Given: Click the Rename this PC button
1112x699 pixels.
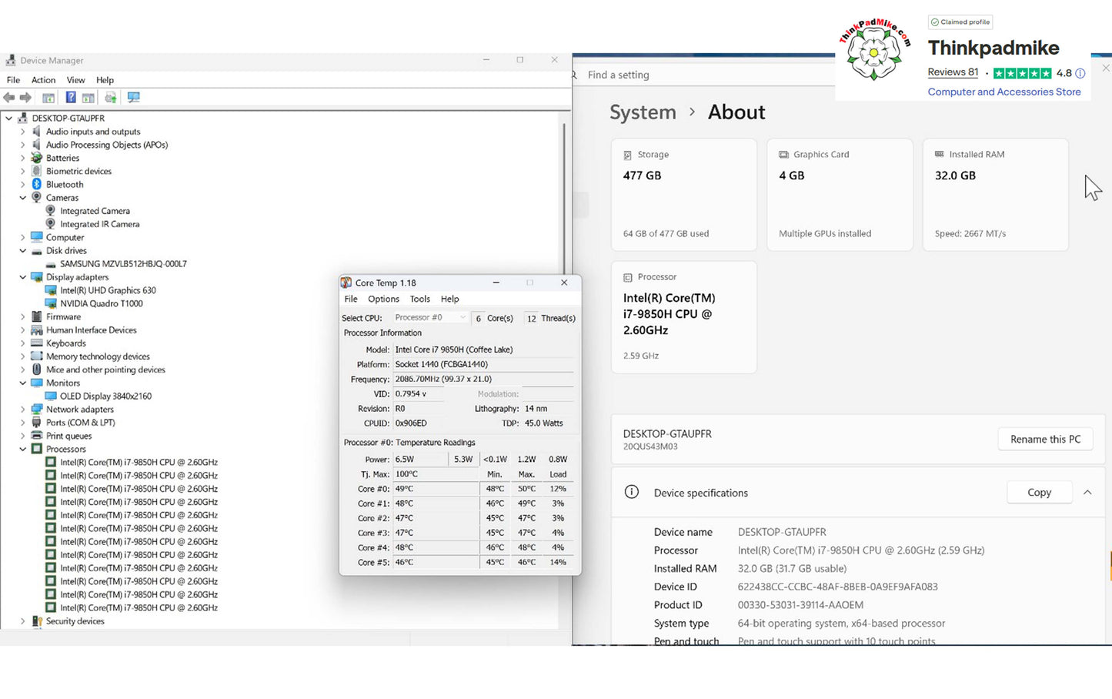Looking at the screenshot, I should [1045, 439].
